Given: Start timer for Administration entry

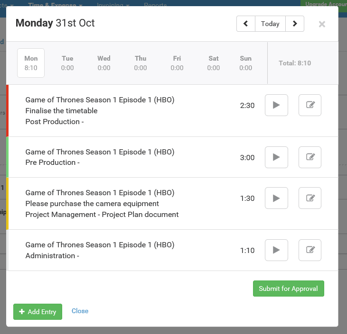Looking at the screenshot, I should [276, 250].
